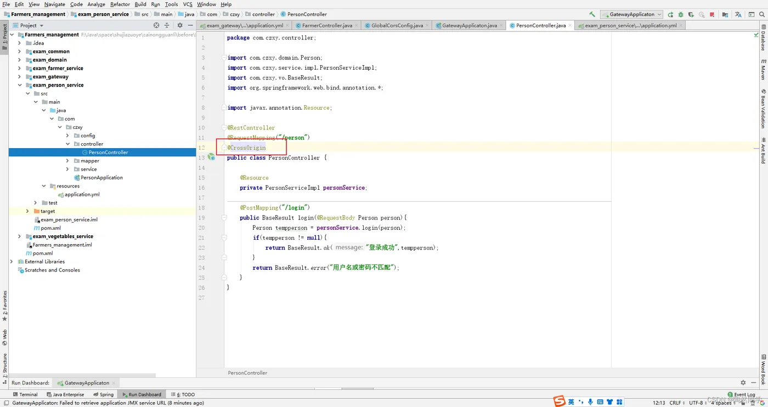Expand the exam_domain module
This screenshot has width=768, height=407.
(20, 60)
